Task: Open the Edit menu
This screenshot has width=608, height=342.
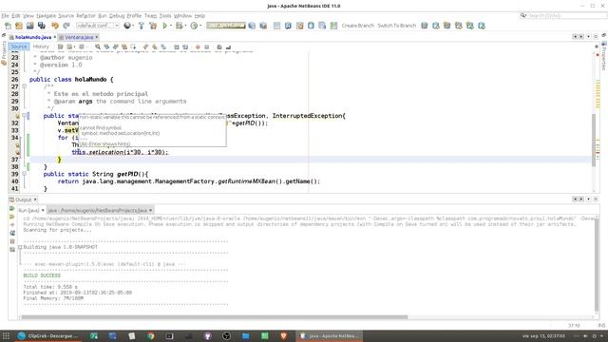Action: (x=16, y=16)
